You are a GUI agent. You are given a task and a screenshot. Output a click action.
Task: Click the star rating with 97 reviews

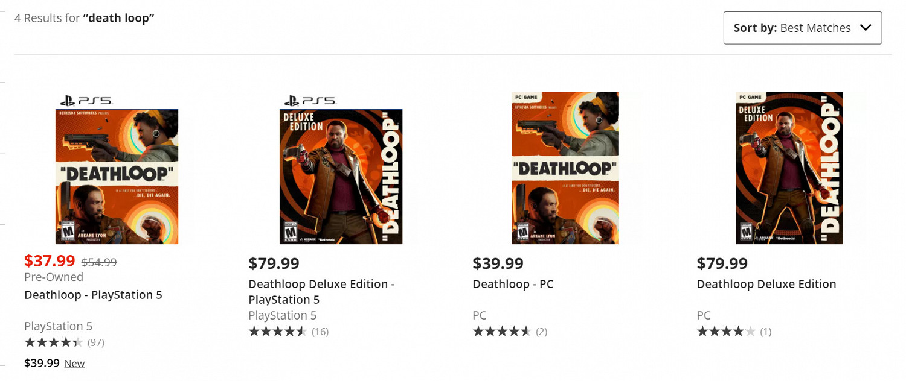(54, 342)
